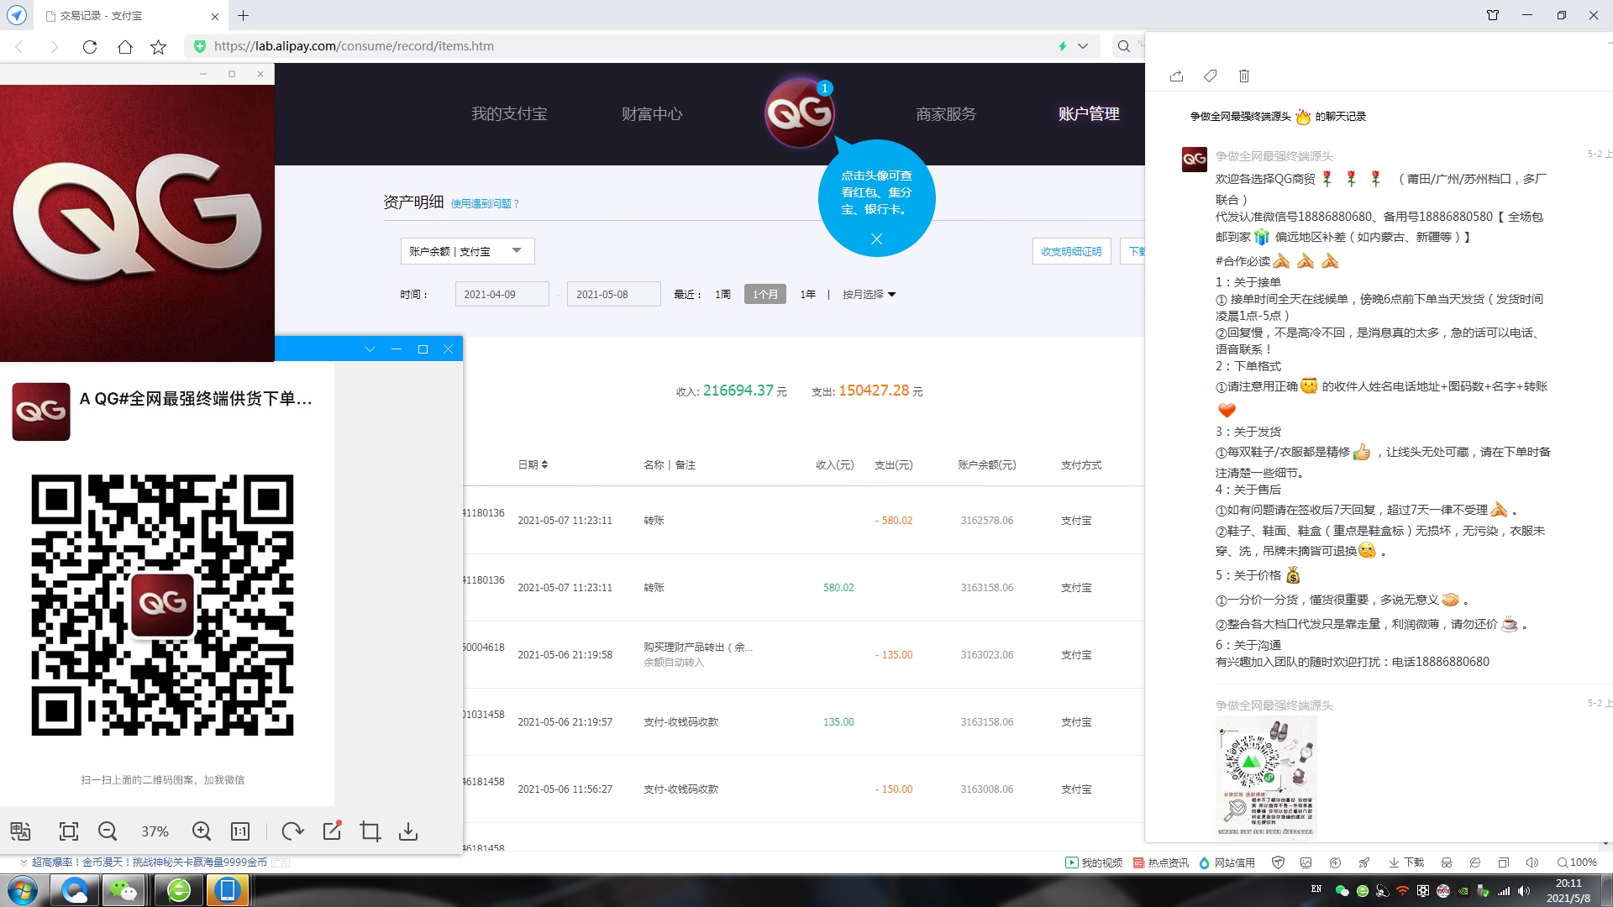Click the expense value 150427.28
Image resolution: width=1613 pixels, height=907 pixels.
coord(874,391)
